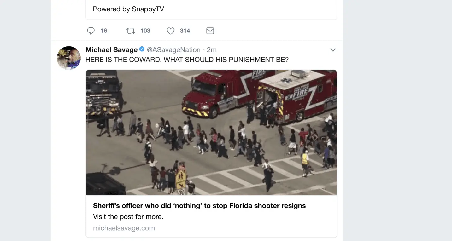This screenshot has width=452, height=241.
Task: Click the envelope direct message icon
Action: pos(210,31)
